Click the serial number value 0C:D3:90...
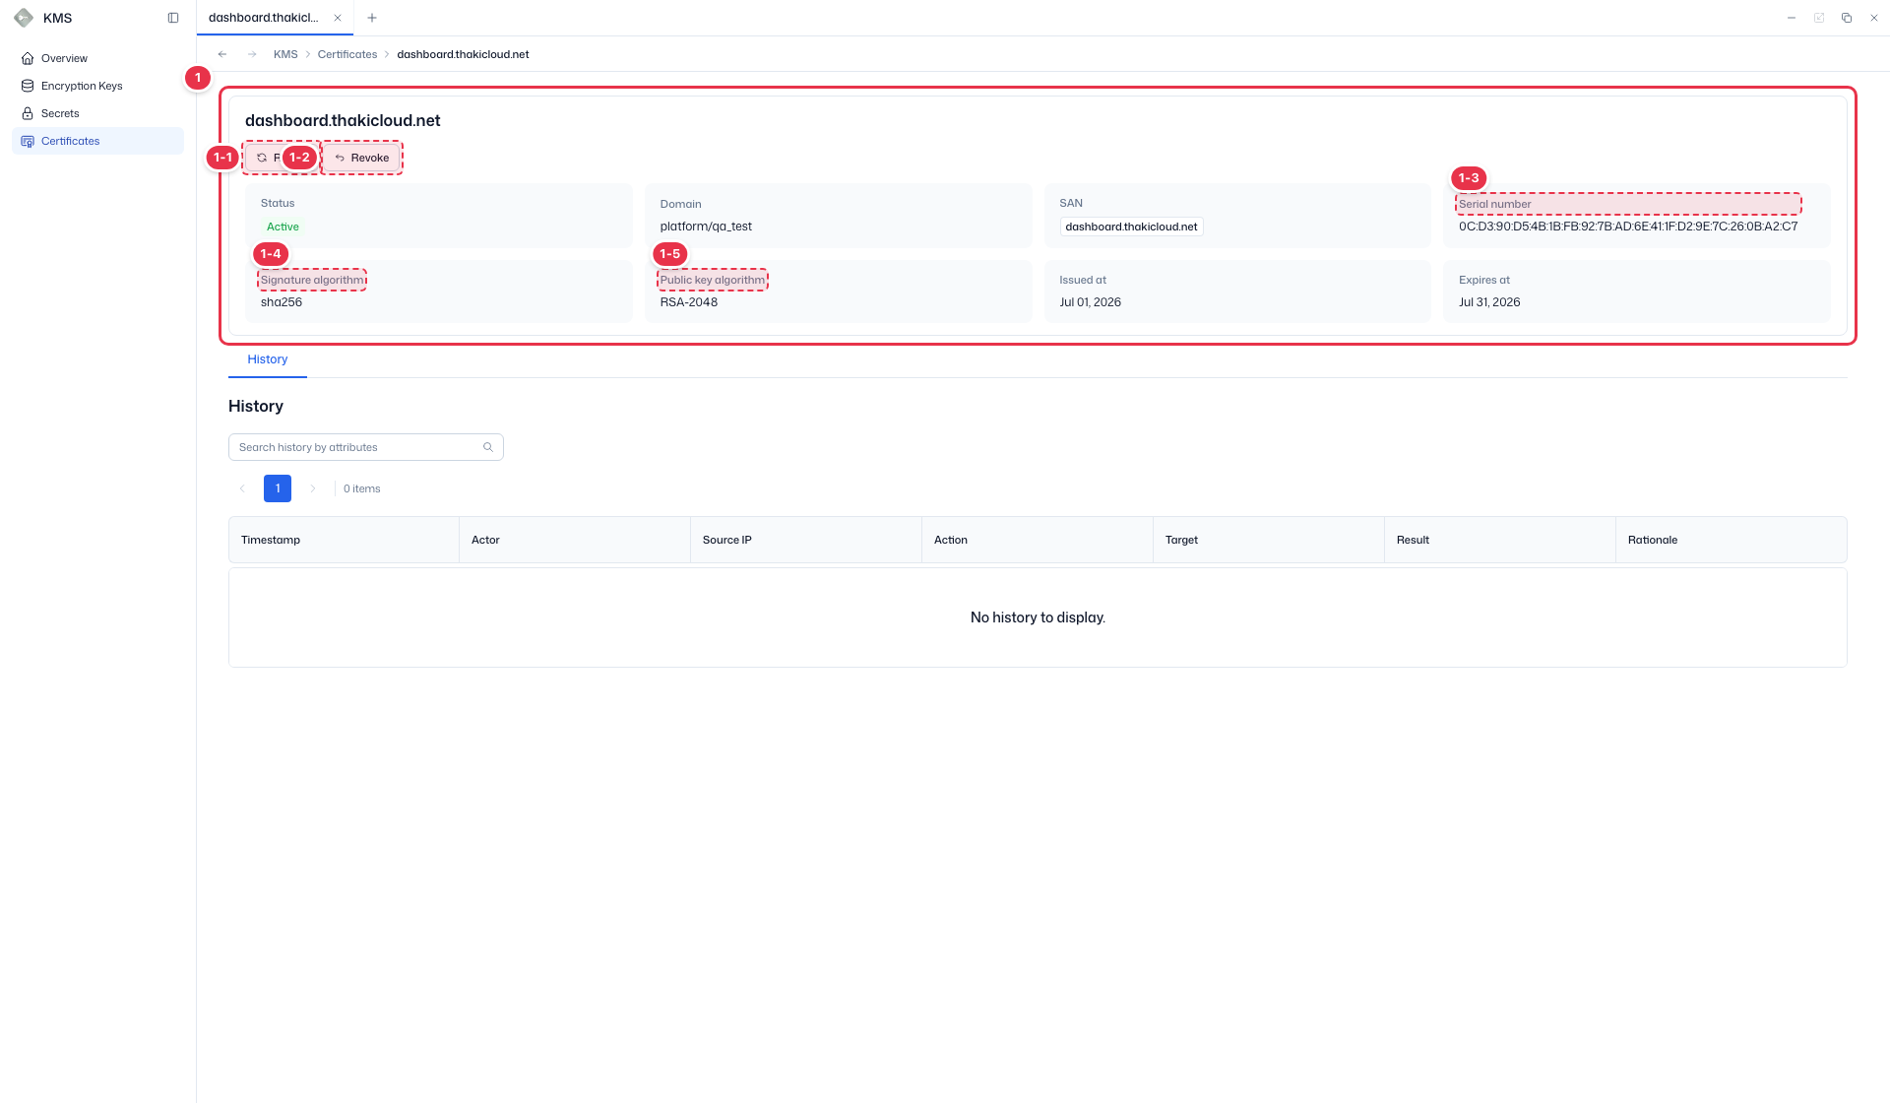Screen dimensions: 1890x1103 pyautogui.click(x=1628, y=227)
